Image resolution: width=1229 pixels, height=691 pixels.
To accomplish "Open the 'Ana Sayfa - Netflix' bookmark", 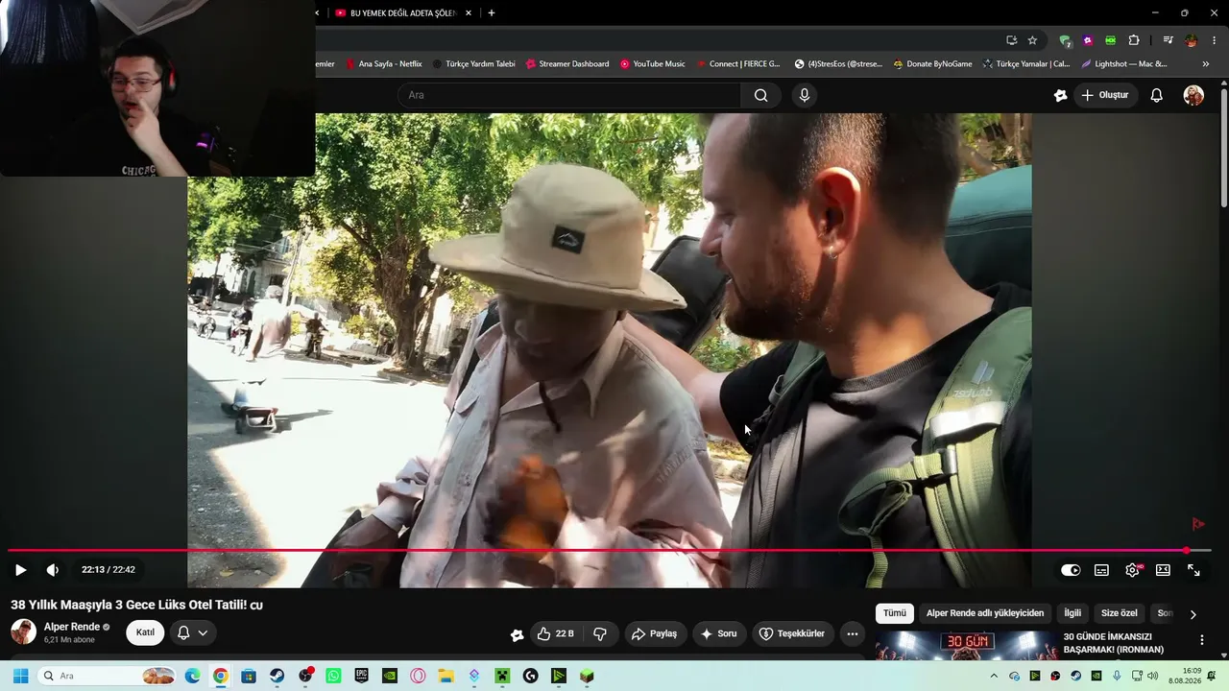I will [x=384, y=64].
